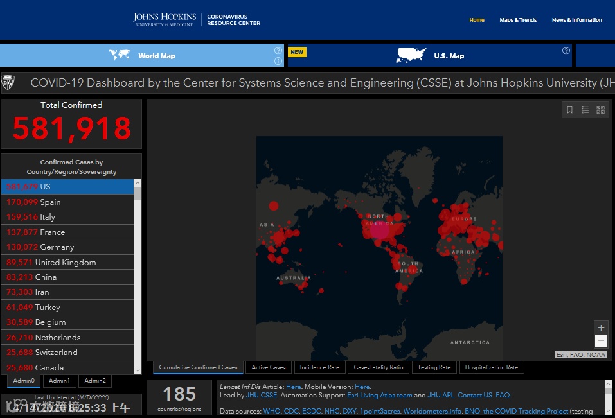The width and height of the screenshot is (615, 418).
Task: Click the world map silhouette icon
Action: (x=120, y=55)
